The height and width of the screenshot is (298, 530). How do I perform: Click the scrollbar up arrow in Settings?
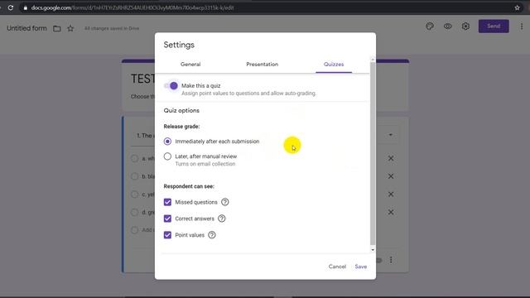(x=373, y=60)
